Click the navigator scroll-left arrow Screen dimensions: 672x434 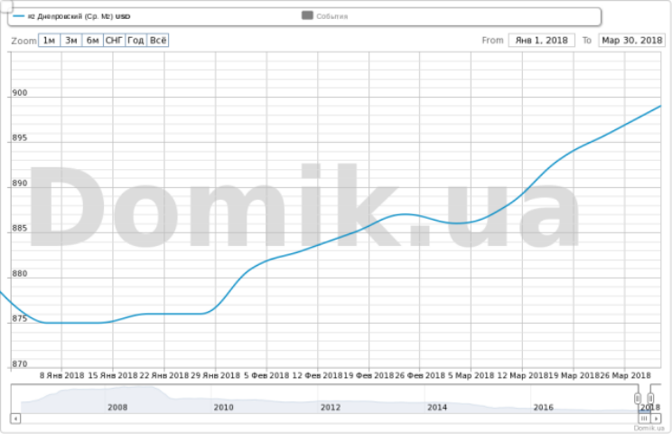(15, 418)
